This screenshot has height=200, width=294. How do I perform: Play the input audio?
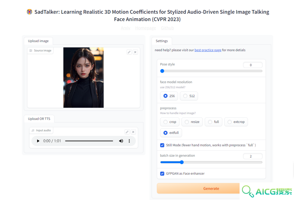point(38,141)
